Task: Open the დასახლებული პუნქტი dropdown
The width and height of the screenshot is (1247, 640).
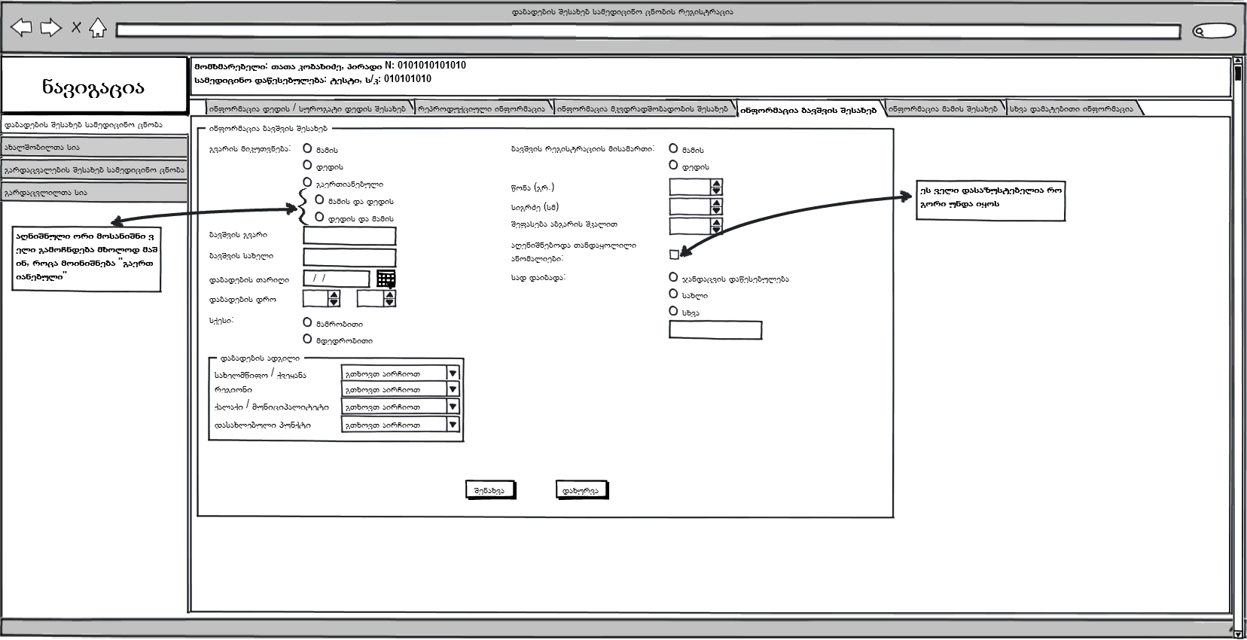Action: 452,425
